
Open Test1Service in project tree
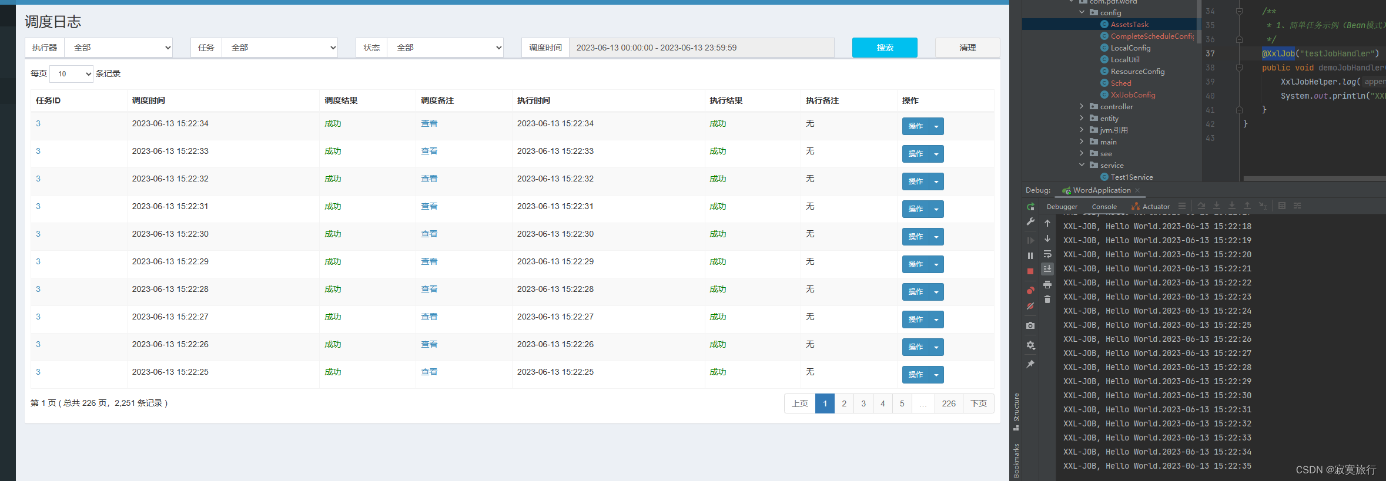1131,177
